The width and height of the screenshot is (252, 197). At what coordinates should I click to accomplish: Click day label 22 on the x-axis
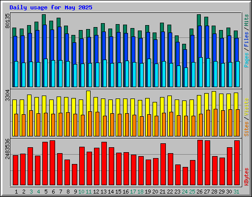click(x=170, y=192)
